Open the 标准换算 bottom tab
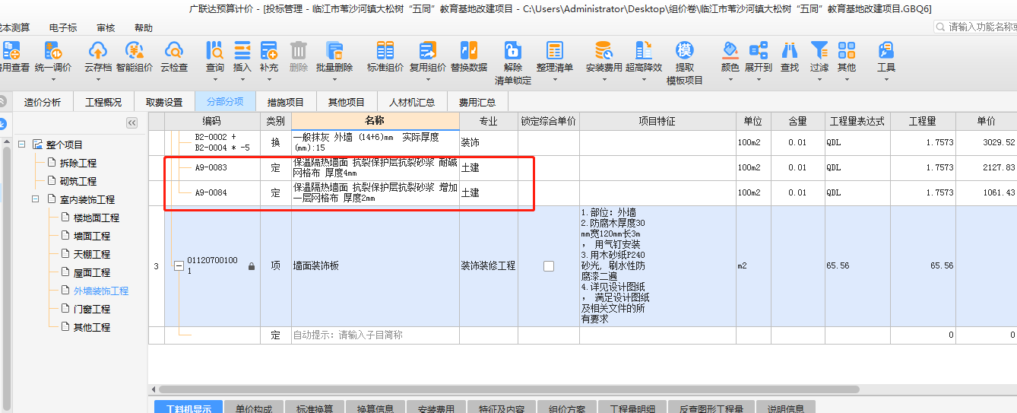This screenshot has width=1017, height=413. coord(315,408)
